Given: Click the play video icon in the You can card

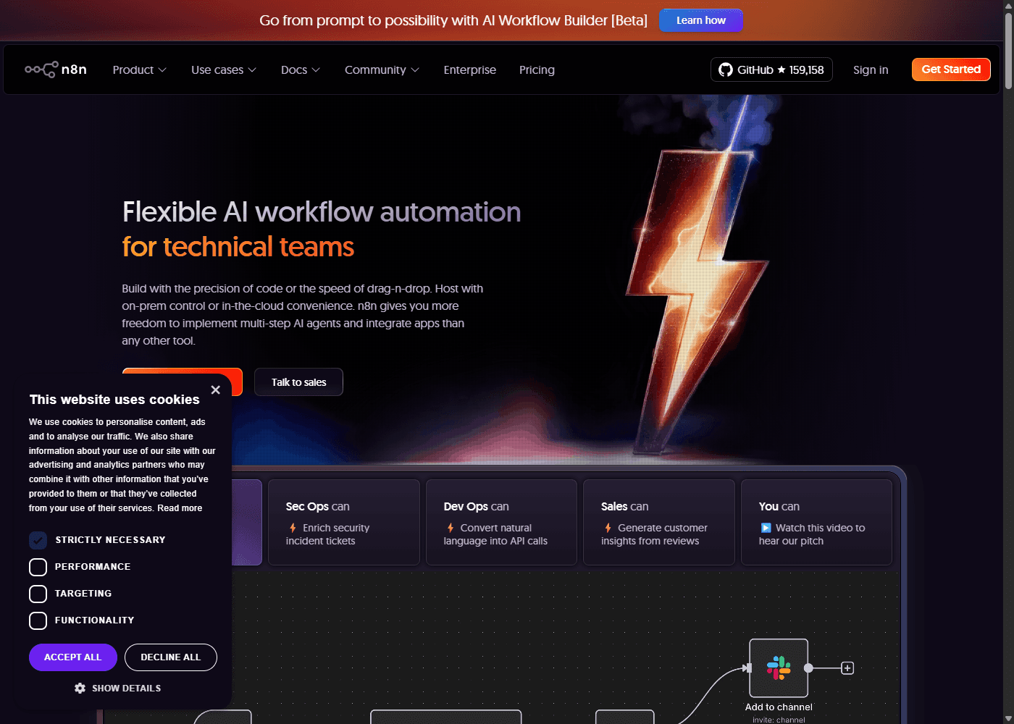Looking at the screenshot, I should click(x=766, y=528).
